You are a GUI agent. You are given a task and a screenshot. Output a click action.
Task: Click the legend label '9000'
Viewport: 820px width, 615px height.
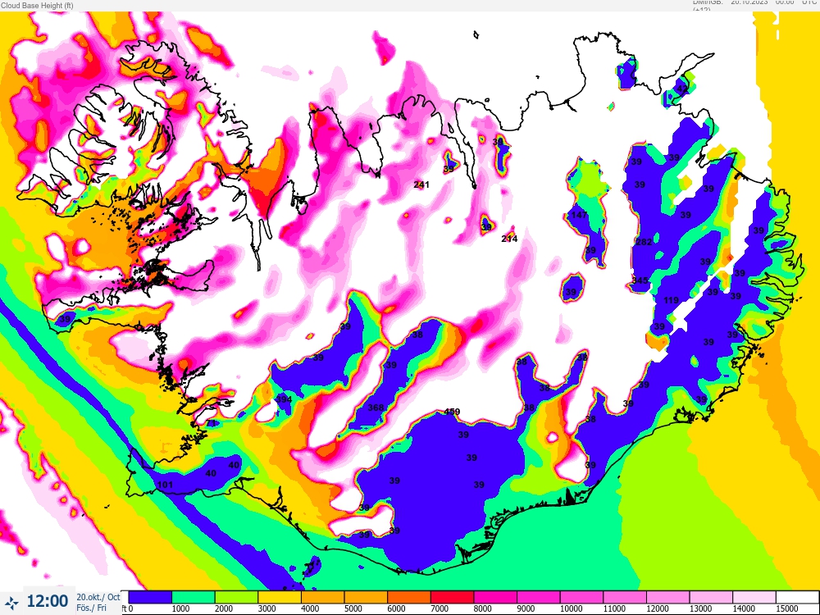click(526, 608)
